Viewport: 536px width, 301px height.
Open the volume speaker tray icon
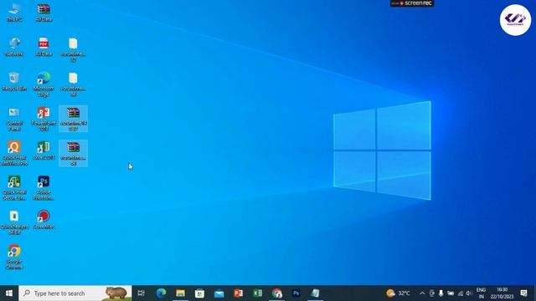click(x=469, y=293)
